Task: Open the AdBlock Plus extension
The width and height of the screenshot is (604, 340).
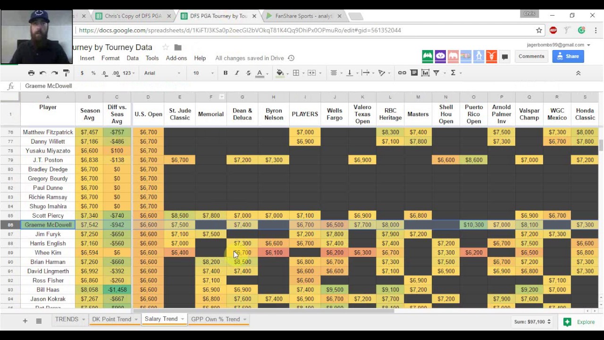Action: (x=553, y=30)
